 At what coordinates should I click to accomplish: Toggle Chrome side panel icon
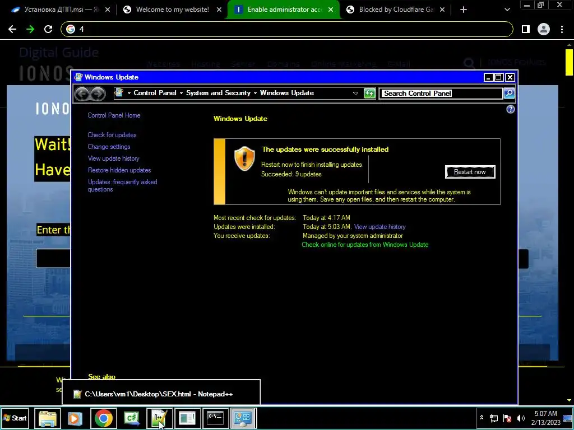526,29
